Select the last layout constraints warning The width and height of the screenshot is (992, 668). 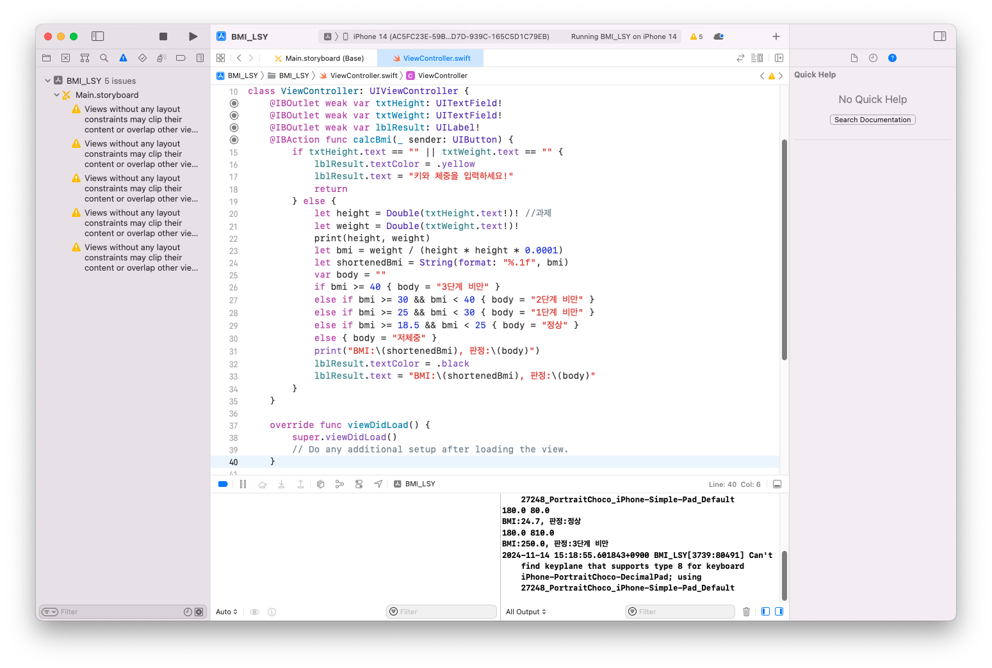pyautogui.click(x=135, y=258)
